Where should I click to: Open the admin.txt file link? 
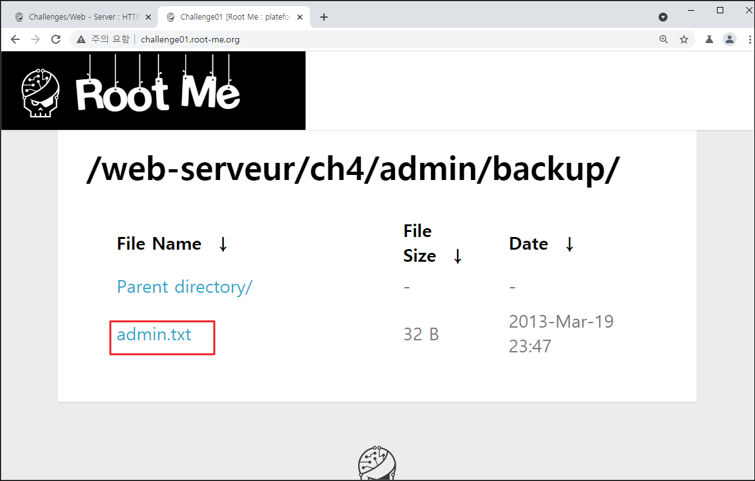click(x=154, y=335)
